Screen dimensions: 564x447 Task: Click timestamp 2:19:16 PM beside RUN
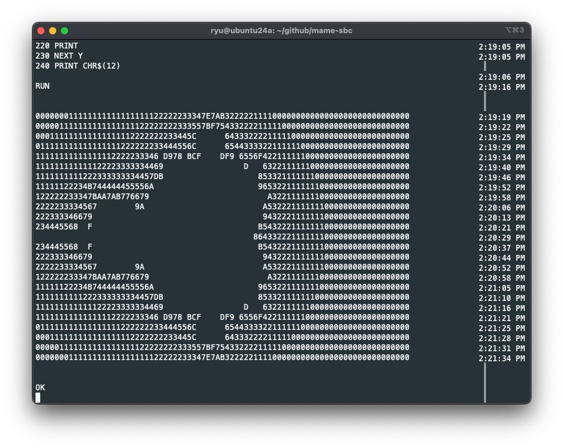coord(502,88)
